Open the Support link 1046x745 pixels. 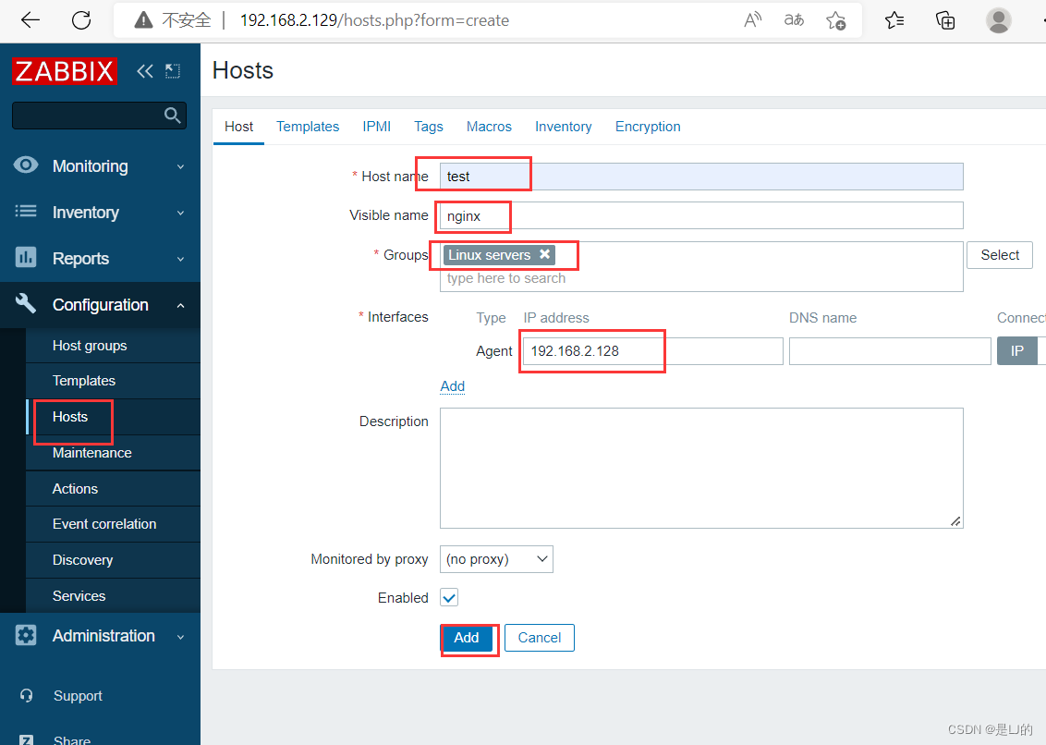click(x=78, y=696)
